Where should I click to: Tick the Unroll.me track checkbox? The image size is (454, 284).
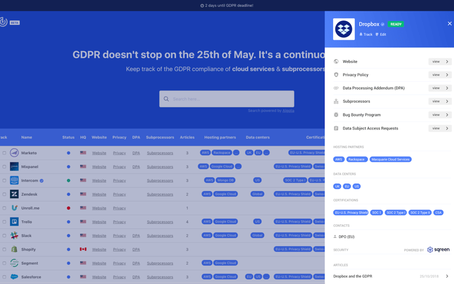click(5, 208)
